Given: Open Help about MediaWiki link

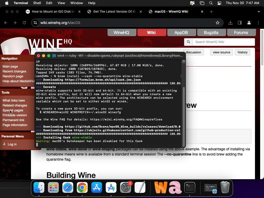Looking at the screenshot, I should 19,81.
